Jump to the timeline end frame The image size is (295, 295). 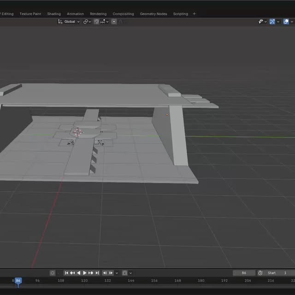pyautogui.click(x=97, y=273)
